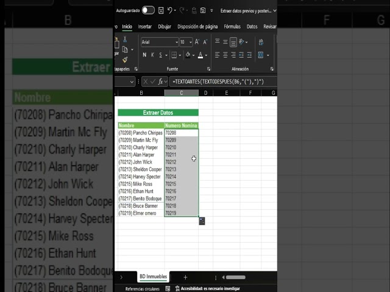Click the Enter checkmark formula button

pyautogui.click(x=153, y=82)
